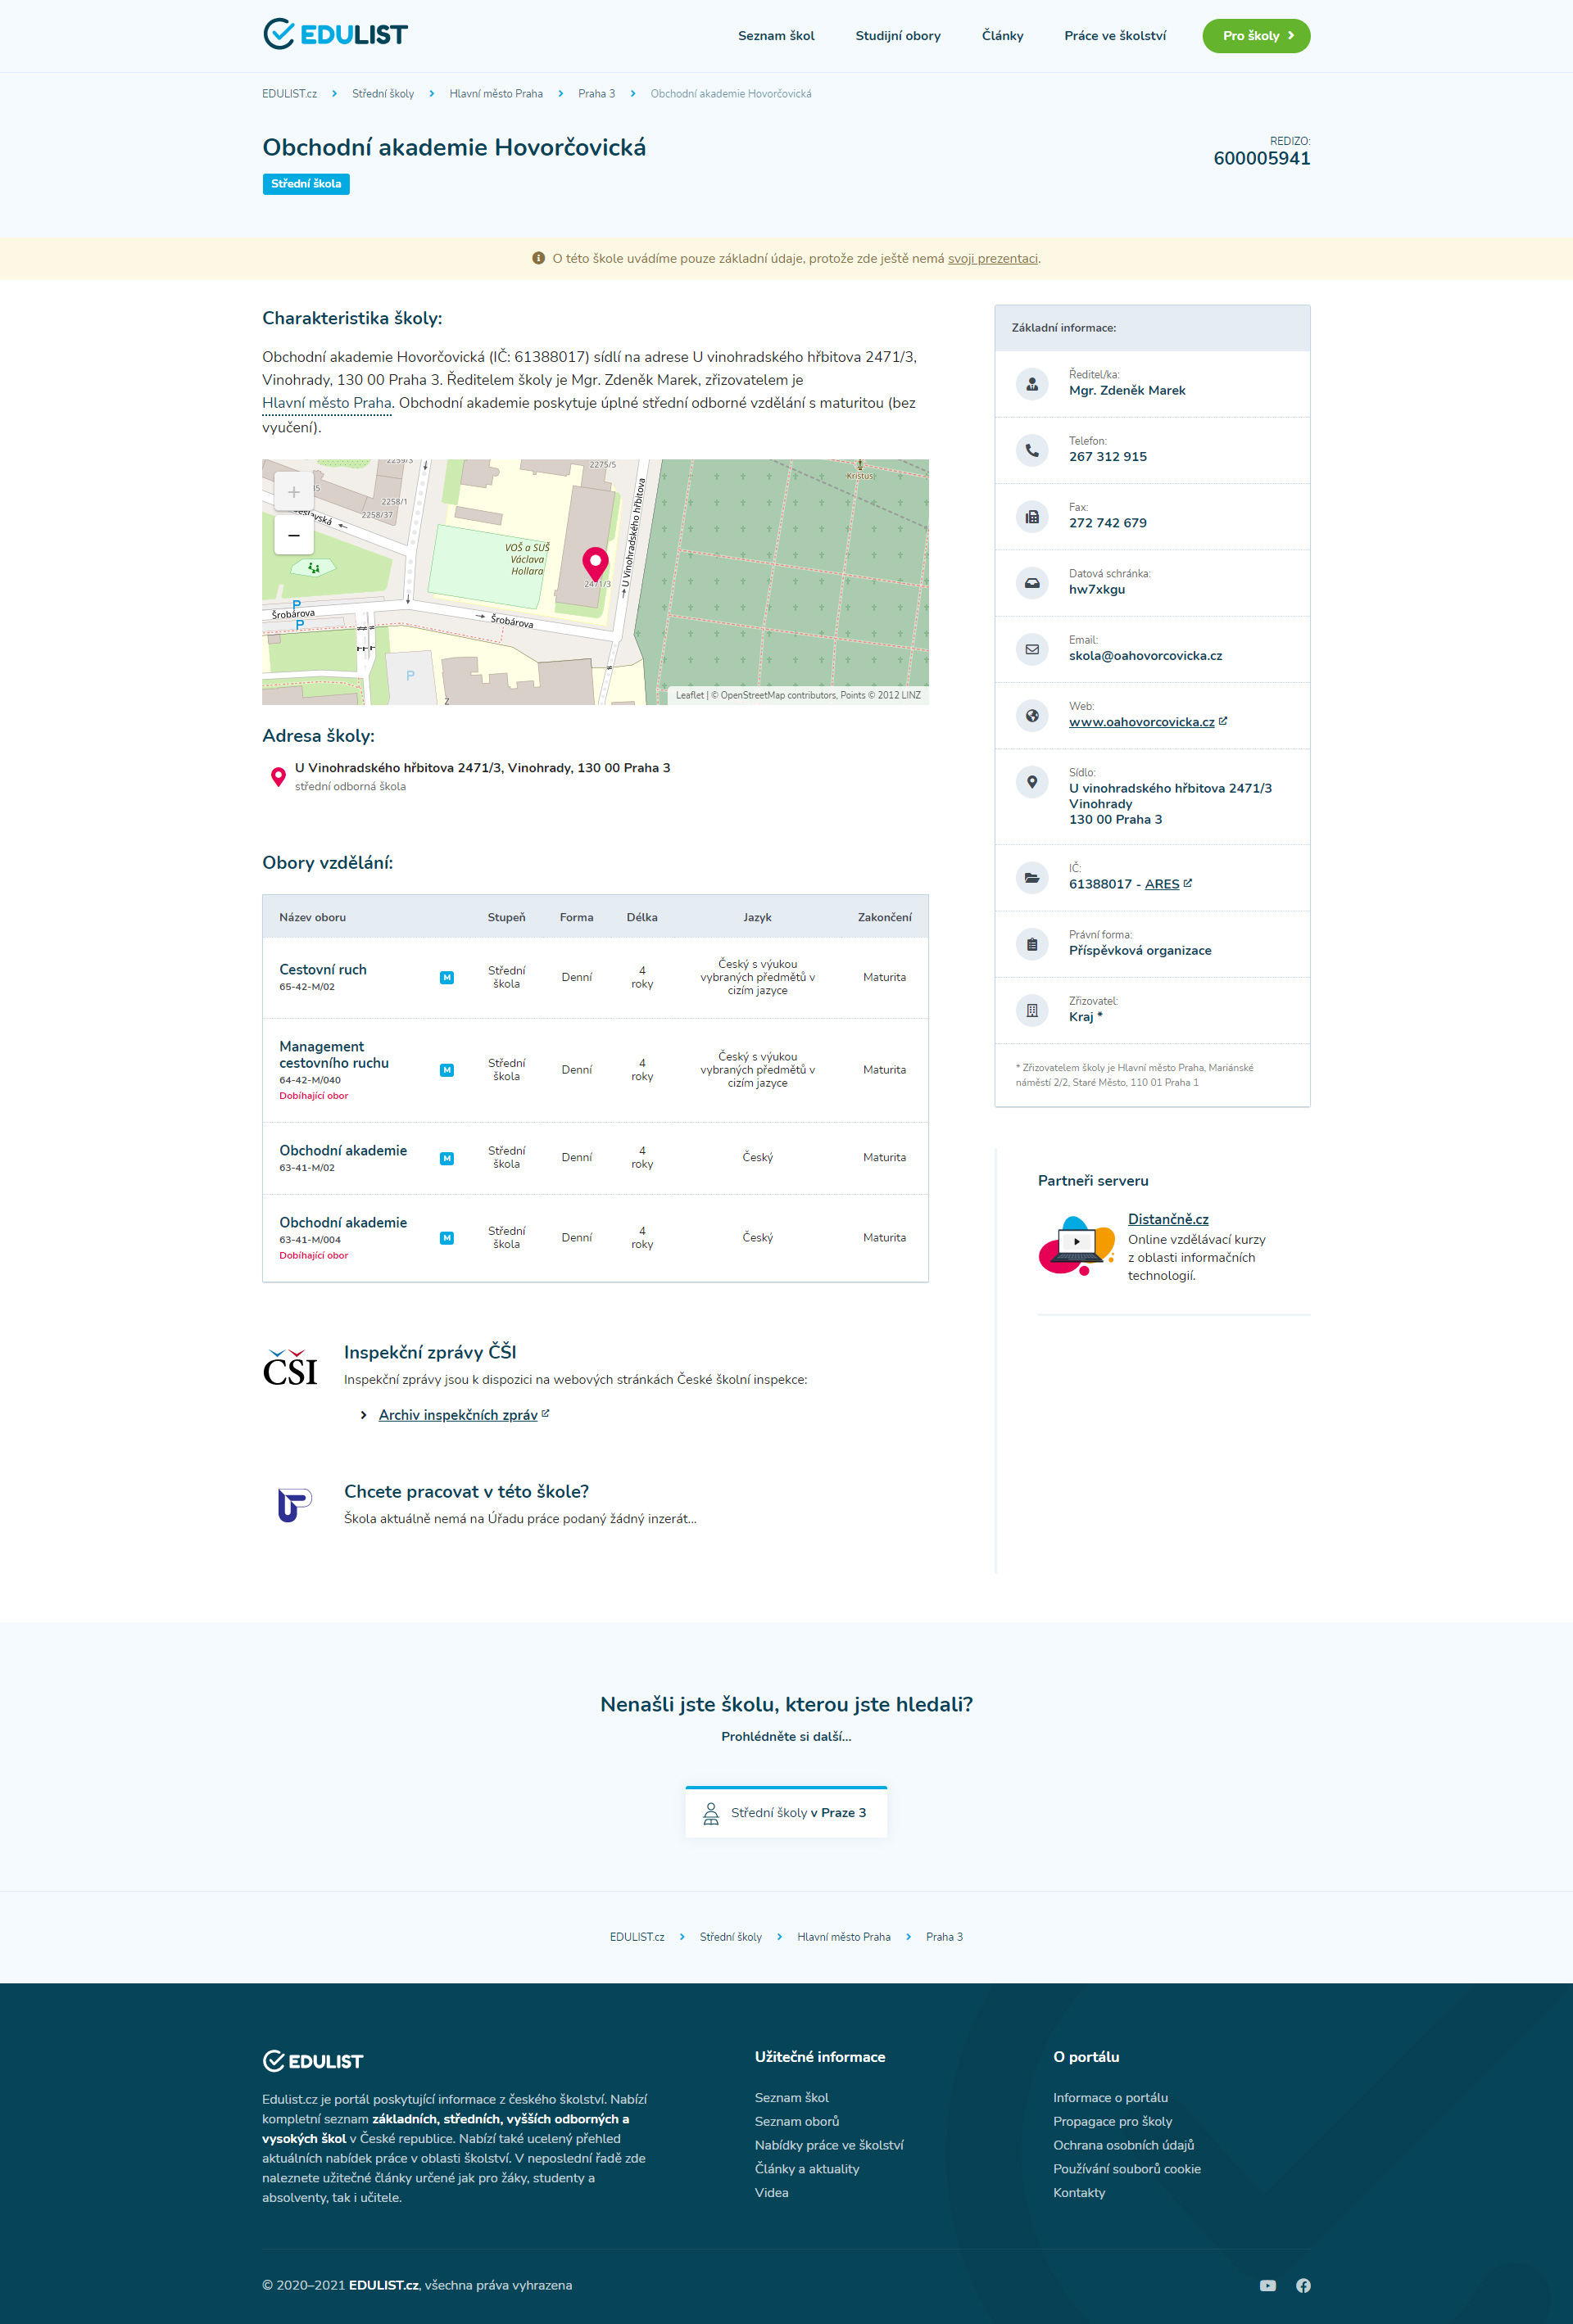This screenshot has width=1573, height=2324.
Task: Click the Právní forma clipboard icon
Action: (x=1031, y=944)
